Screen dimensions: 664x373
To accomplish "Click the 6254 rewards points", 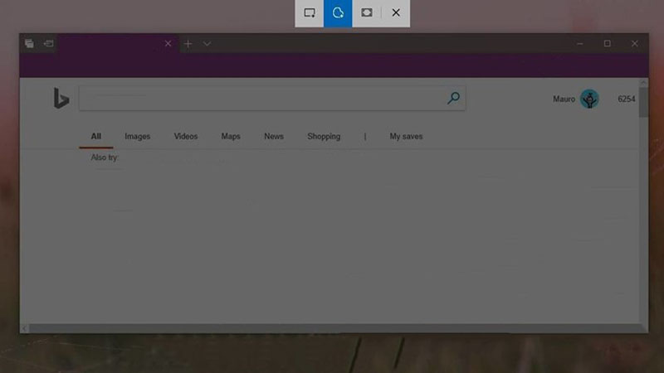I will click(x=626, y=99).
